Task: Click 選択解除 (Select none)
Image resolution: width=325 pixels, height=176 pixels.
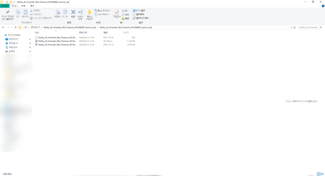Action: click(x=138, y=14)
